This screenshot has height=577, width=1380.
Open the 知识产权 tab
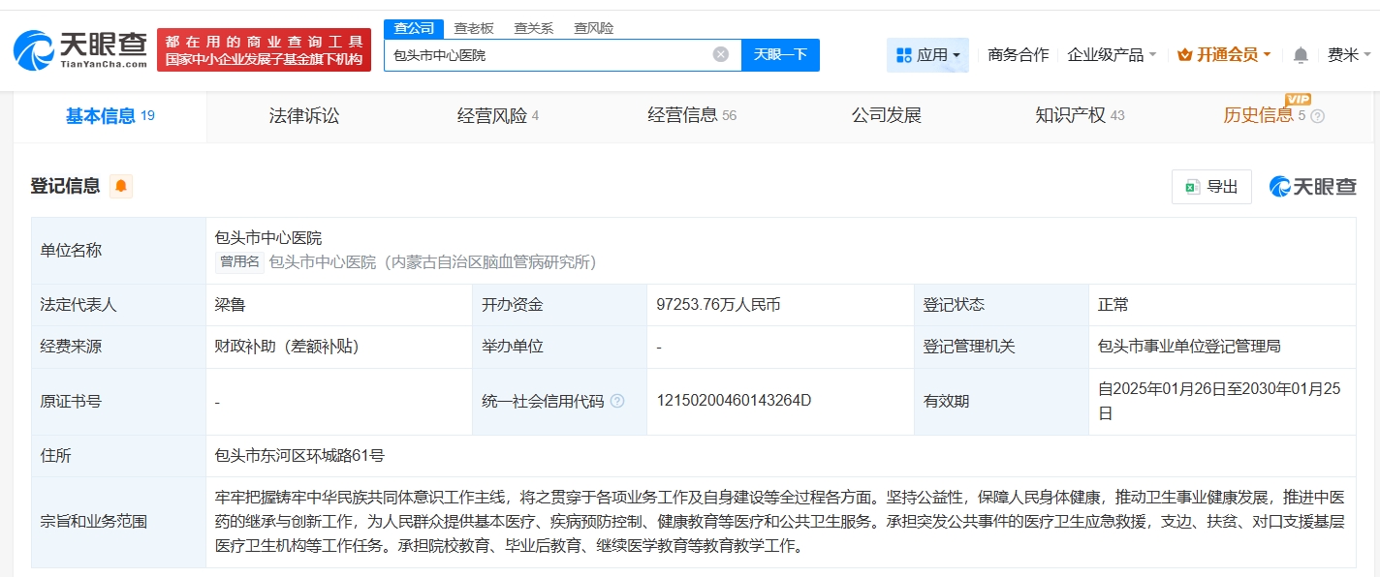click(1070, 116)
